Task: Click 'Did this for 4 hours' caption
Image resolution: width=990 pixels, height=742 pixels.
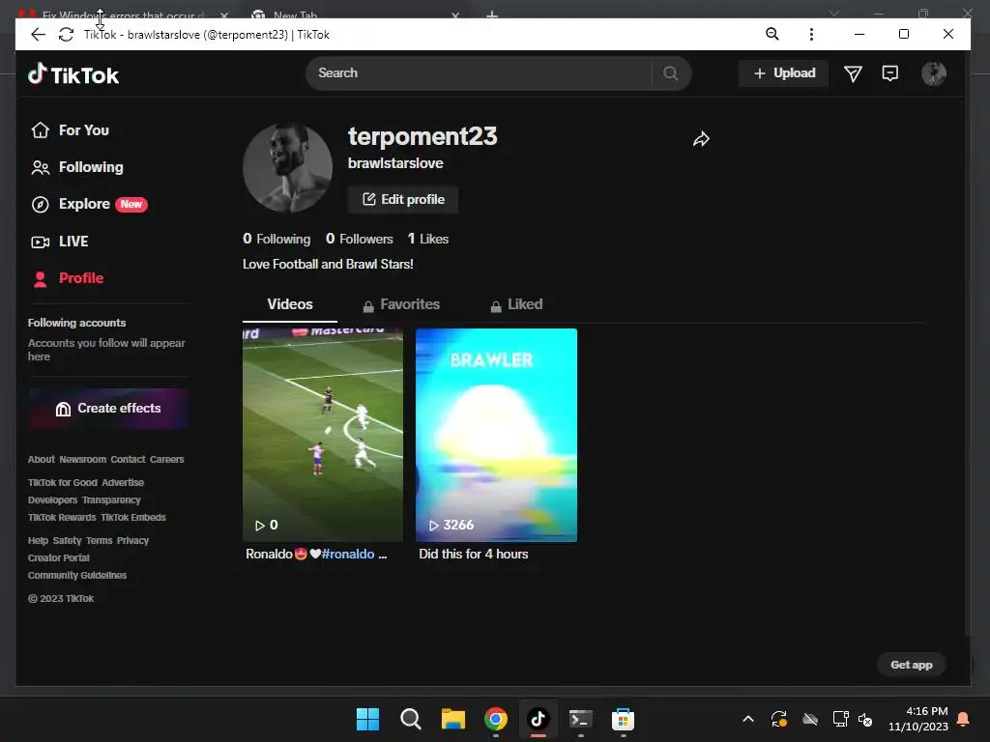Action: click(x=474, y=554)
